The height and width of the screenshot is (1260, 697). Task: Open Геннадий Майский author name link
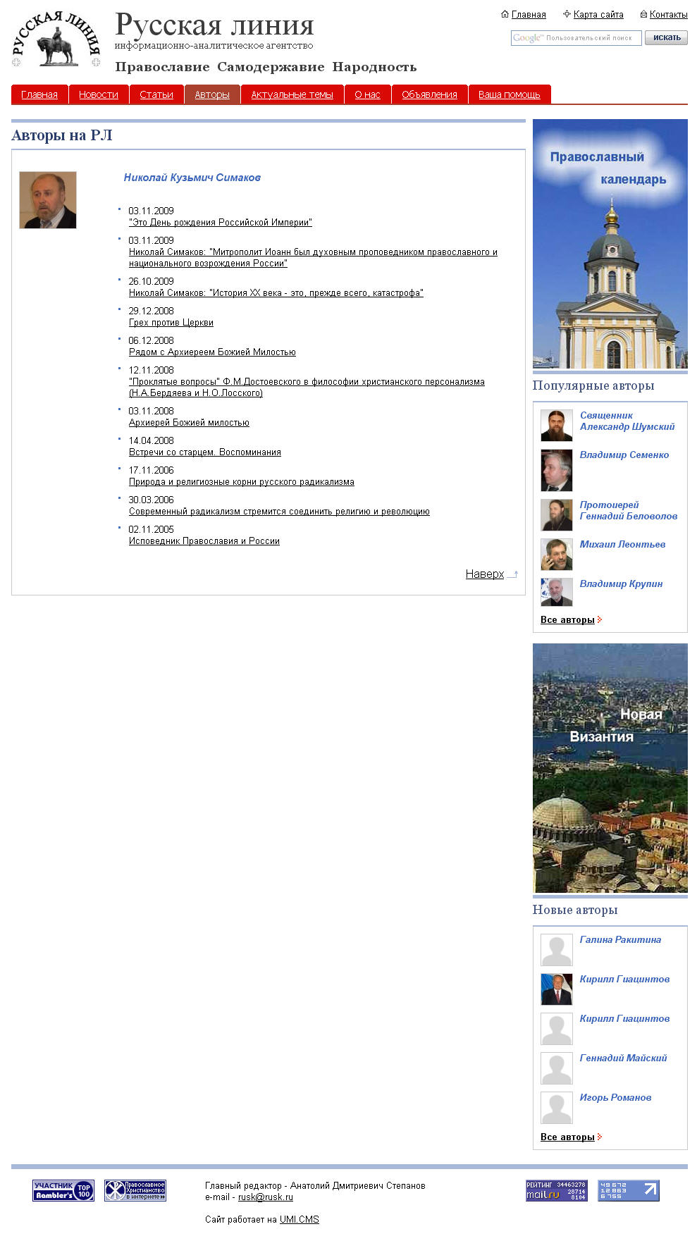(x=623, y=1058)
